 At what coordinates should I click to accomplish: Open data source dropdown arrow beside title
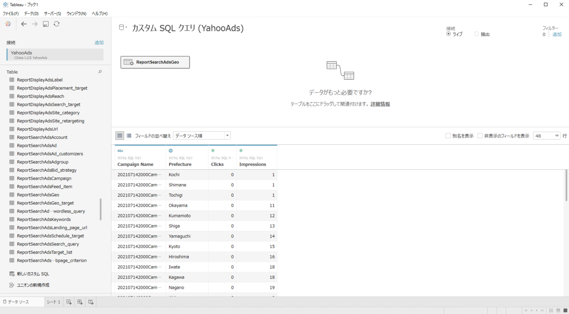(126, 28)
